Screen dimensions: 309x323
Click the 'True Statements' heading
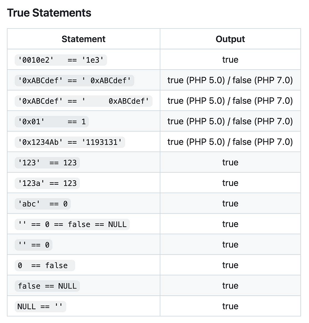coord(49,13)
